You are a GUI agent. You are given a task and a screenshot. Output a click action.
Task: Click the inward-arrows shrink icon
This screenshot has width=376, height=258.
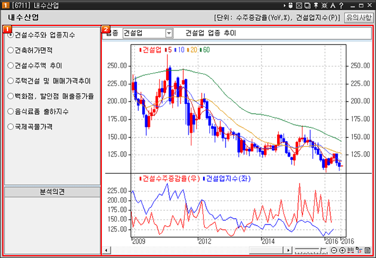tap(324, 5)
